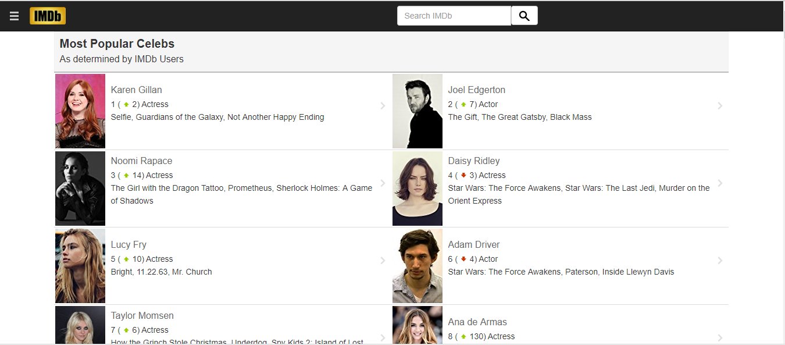View Taylor Momsen's photo thumbnail
The image size is (785, 345).
(x=80, y=325)
